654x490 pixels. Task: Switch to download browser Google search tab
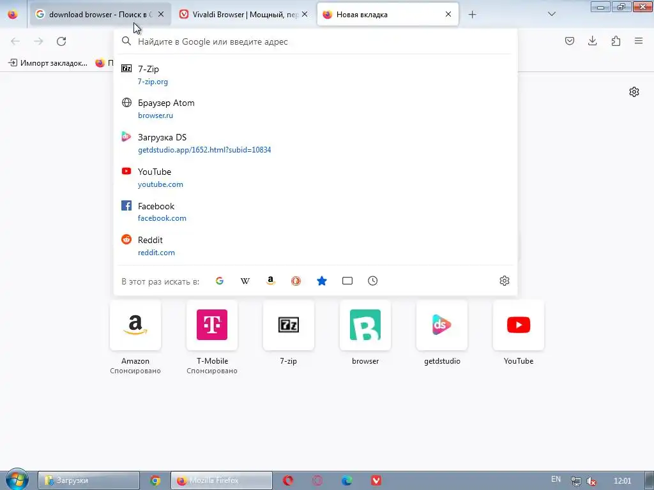pyautogui.click(x=100, y=14)
